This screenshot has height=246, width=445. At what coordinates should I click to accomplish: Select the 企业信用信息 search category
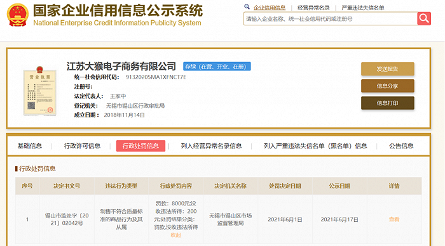click(x=270, y=8)
